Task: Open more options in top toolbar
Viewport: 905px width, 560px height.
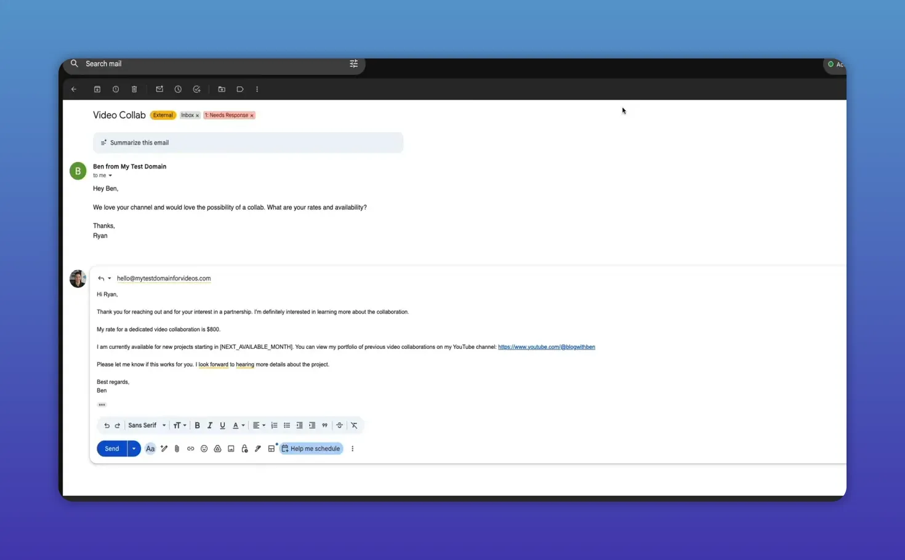Action: [x=257, y=89]
